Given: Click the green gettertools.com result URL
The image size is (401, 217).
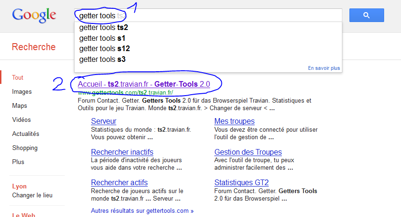Looking at the screenshot, I should (125, 92).
